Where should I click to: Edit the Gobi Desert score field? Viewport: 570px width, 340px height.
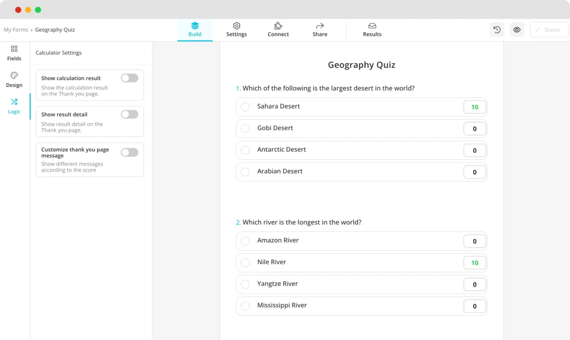474,128
